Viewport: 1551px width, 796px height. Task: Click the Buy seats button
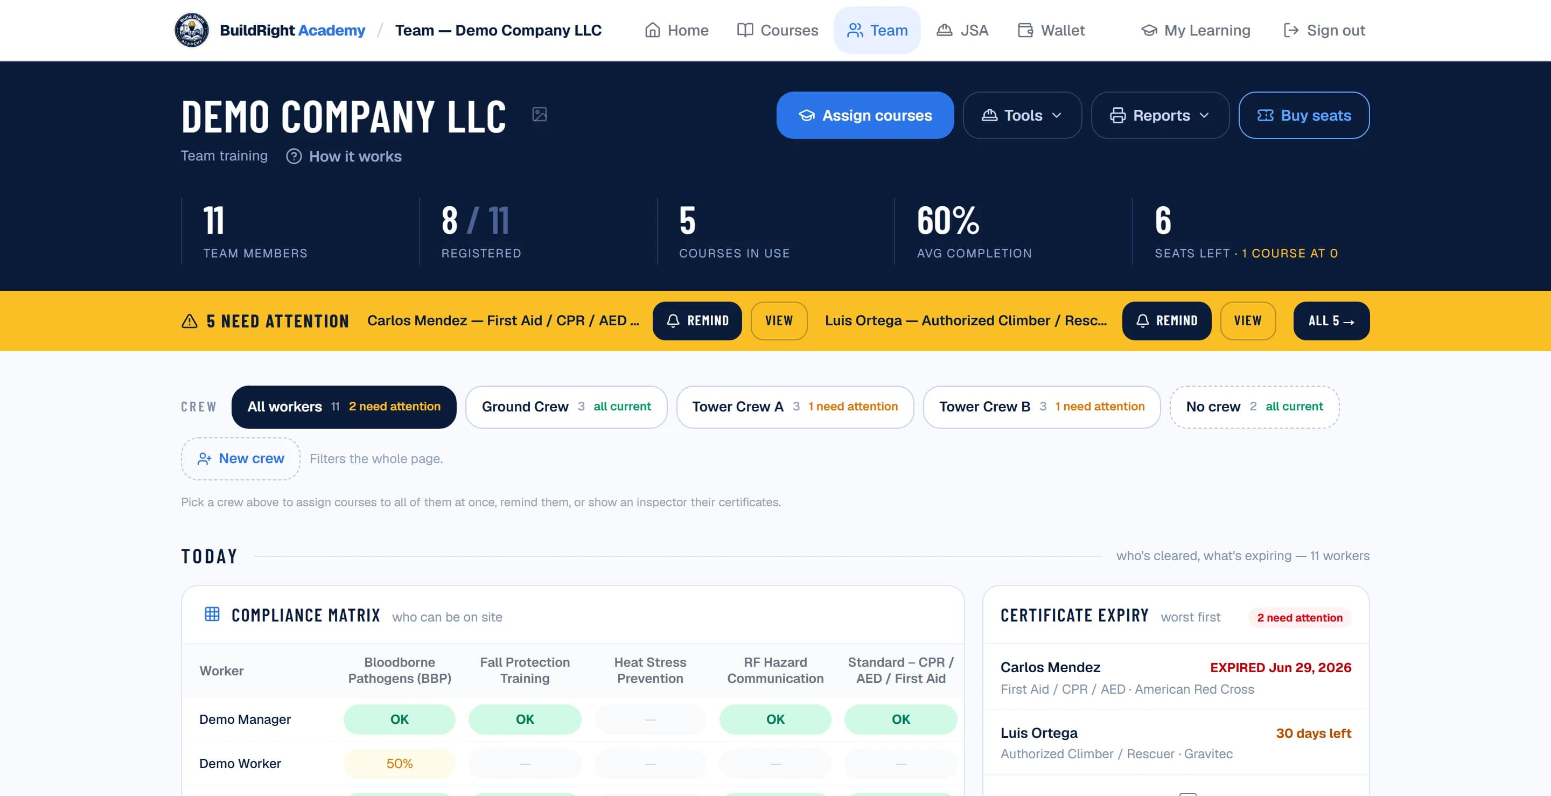[1303, 116]
